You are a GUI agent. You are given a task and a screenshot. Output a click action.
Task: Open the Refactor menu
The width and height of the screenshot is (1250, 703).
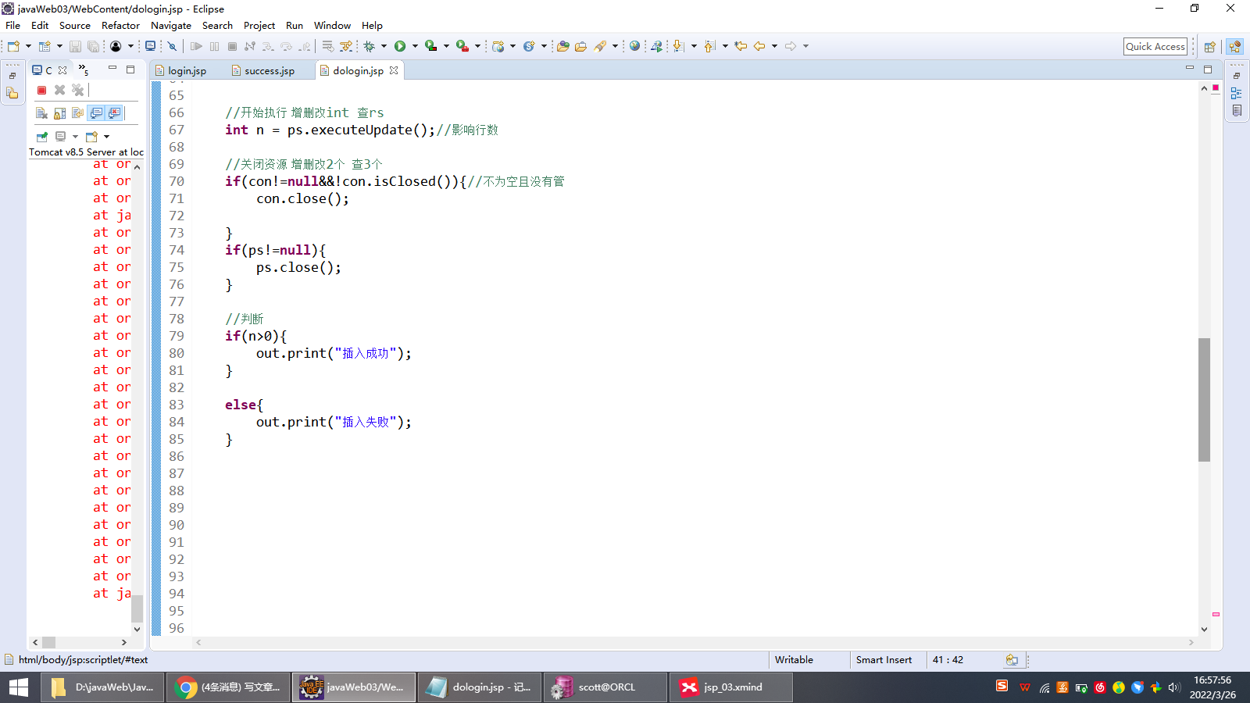(120, 25)
